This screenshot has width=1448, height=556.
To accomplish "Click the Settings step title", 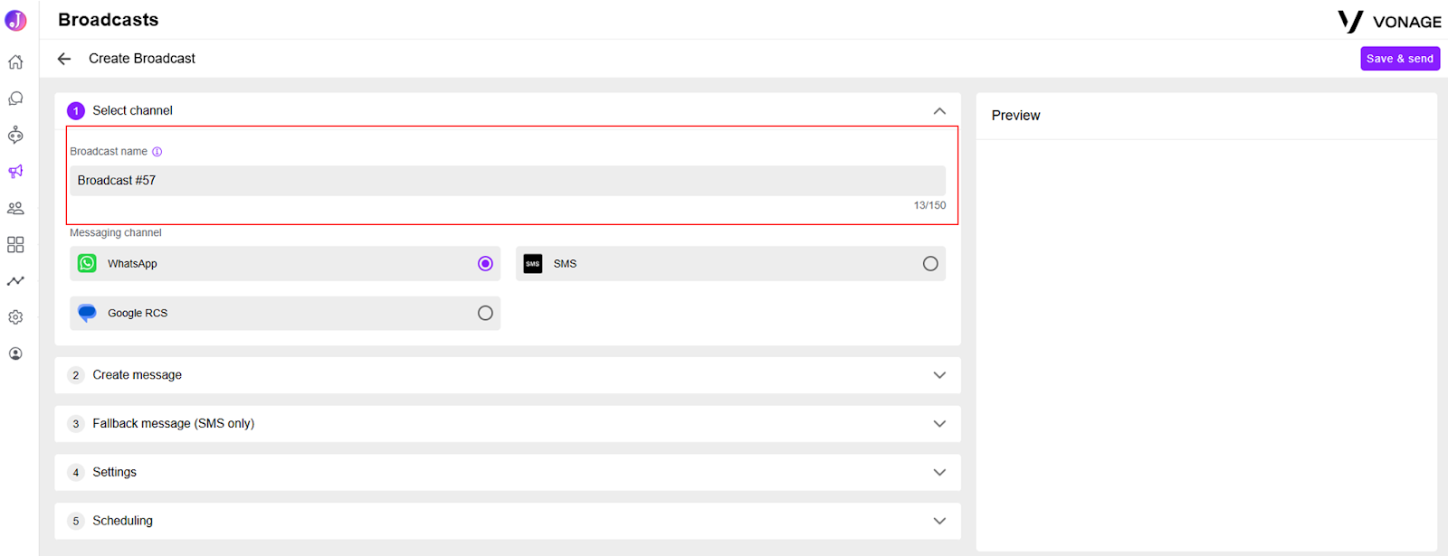I will point(114,473).
